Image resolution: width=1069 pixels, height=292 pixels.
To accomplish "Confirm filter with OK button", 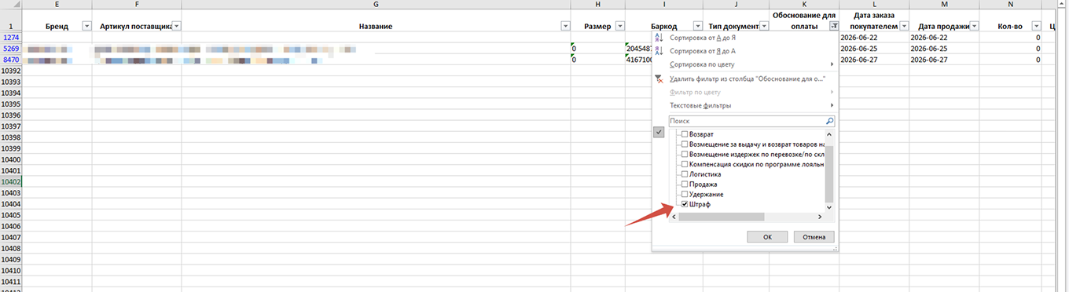I will click(768, 236).
